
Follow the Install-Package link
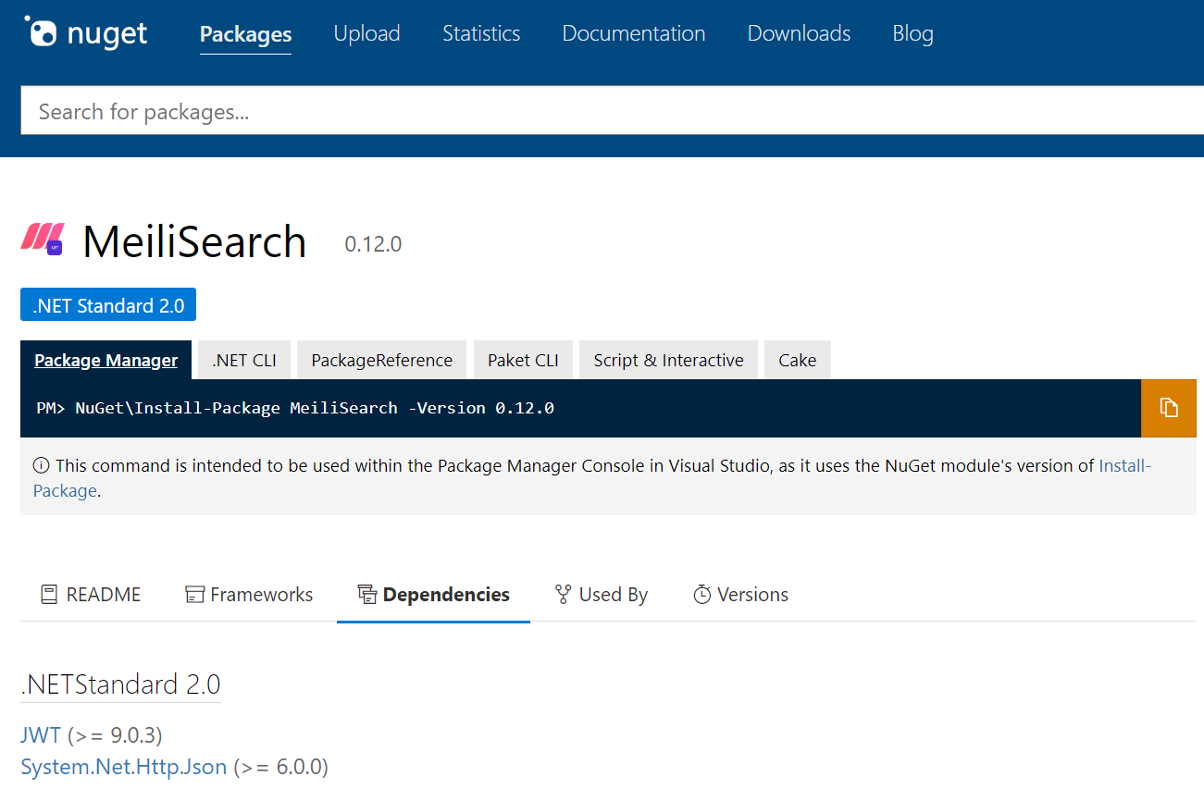coord(1125,465)
